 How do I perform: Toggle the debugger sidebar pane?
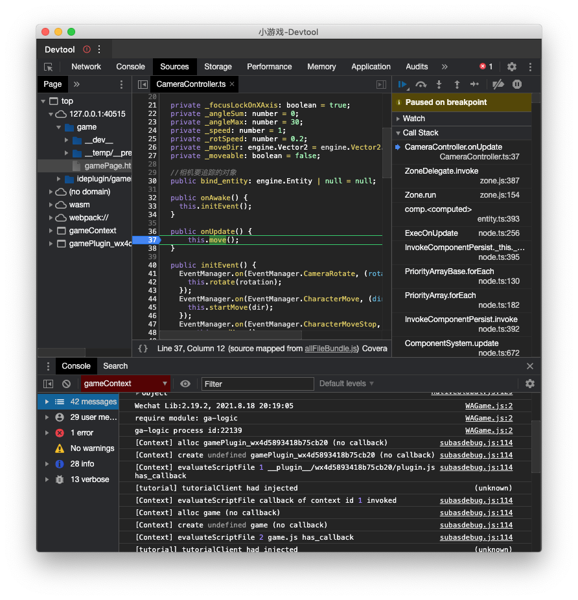[381, 85]
